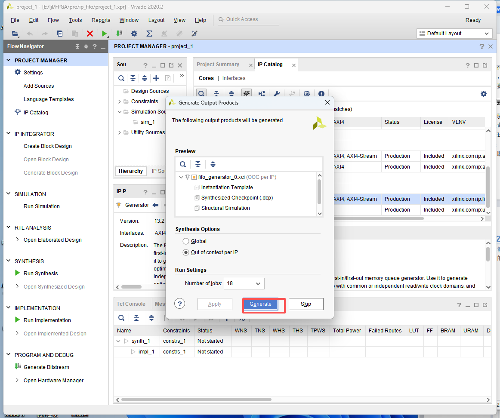Image resolution: width=500 pixels, height=418 pixels.
Task: Collapse the Simulation Sources folder
Action: pyautogui.click(x=120, y=112)
